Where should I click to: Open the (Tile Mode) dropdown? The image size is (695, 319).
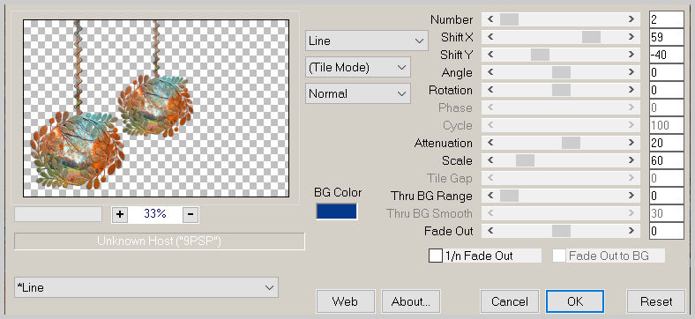tap(358, 67)
